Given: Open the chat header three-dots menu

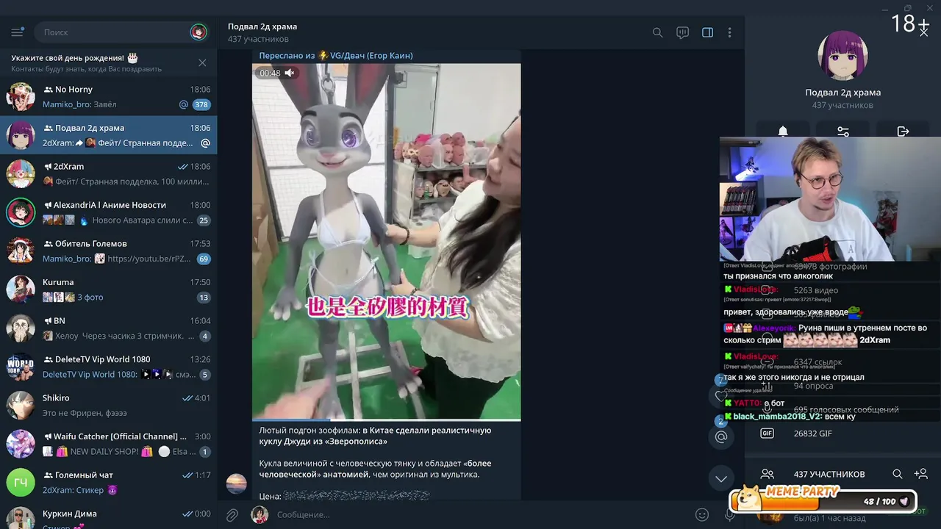Looking at the screenshot, I should (729, 32).
